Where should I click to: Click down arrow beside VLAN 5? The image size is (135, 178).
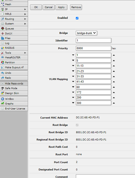pos(73,60)
